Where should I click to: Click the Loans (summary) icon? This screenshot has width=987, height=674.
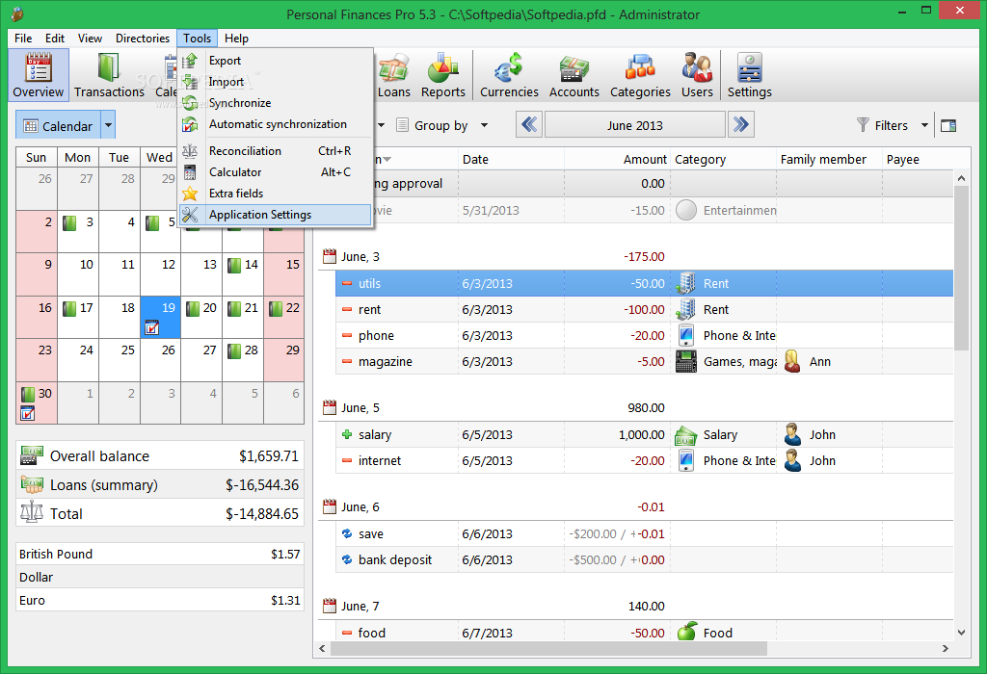[x=32, y=484]
